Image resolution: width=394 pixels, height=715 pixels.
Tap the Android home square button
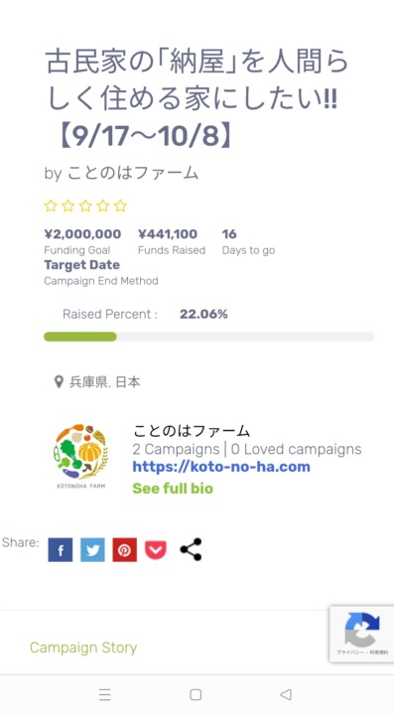pos(196,694)
